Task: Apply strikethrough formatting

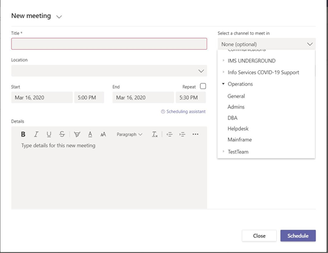Action: [62, 134]
